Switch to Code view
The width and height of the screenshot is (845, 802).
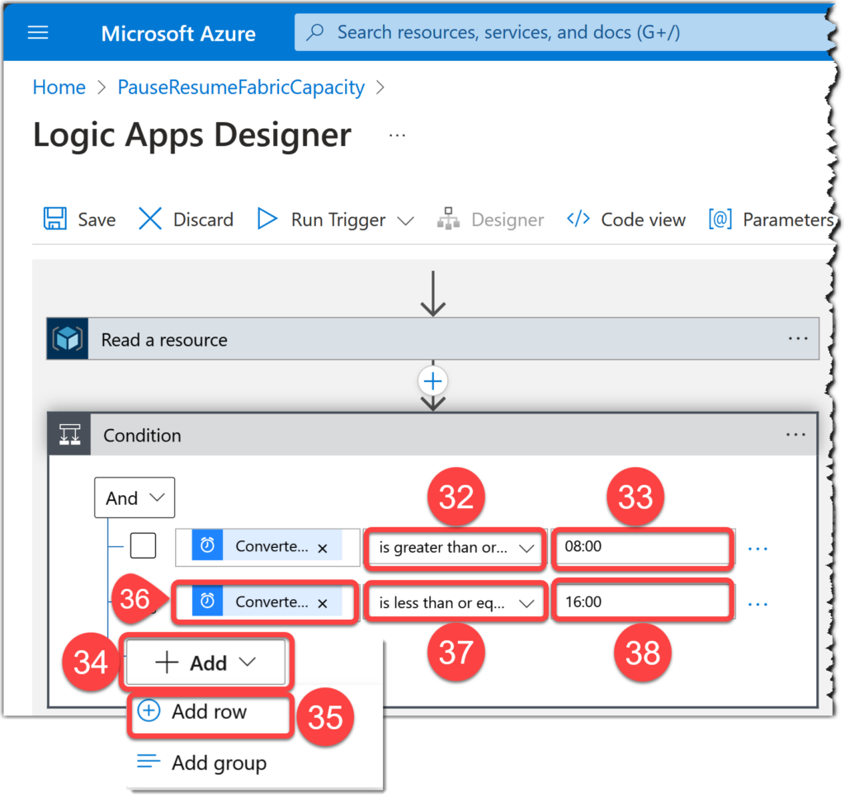click(643, 220)
